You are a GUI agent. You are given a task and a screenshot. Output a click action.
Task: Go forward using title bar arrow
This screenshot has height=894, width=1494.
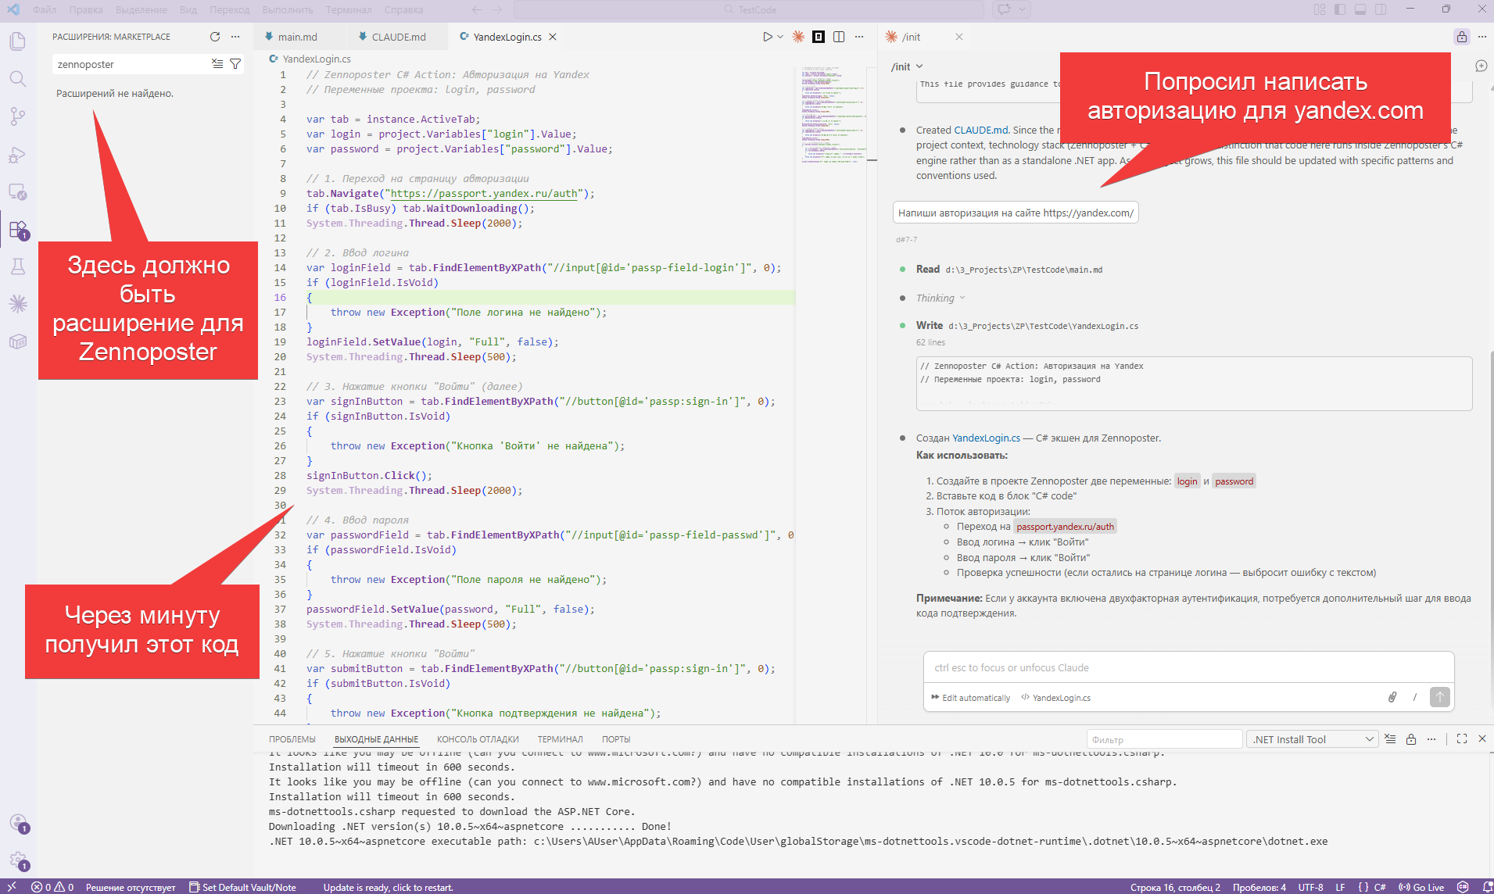[497, 9]
